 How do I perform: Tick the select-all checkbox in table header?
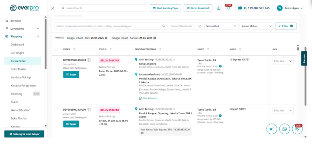click(56, 49)
